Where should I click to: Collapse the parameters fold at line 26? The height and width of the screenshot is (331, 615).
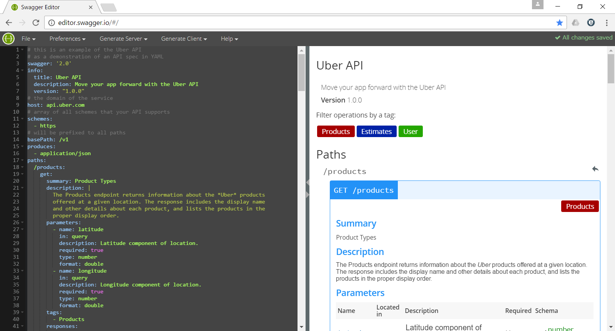pos(22,222)
